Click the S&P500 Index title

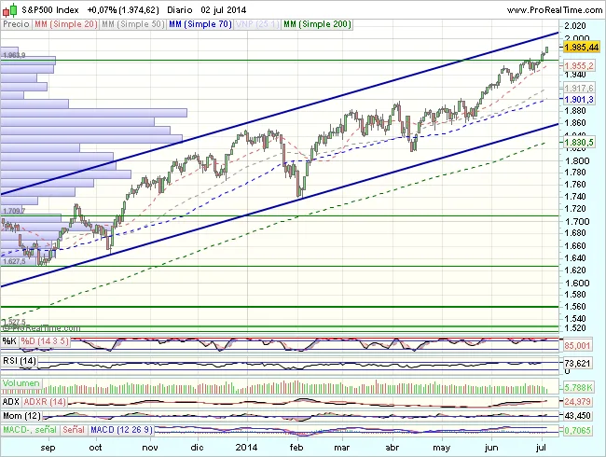tap(50, 10)
